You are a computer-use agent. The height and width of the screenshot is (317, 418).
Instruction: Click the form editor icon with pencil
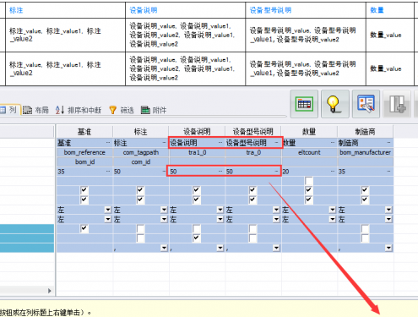(366, 104)
